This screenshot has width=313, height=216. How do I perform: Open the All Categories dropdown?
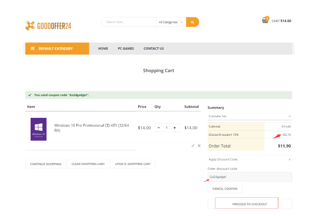171,22
